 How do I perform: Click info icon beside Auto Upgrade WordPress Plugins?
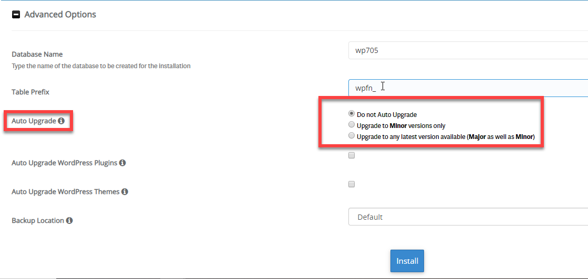pos(122,163)
